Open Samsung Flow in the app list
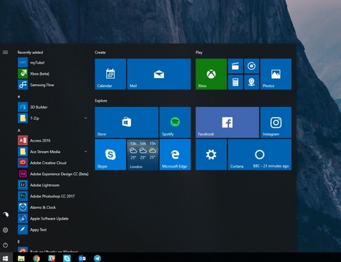The image size is (341, 262). pyautogui.click(x=53, y=85)
